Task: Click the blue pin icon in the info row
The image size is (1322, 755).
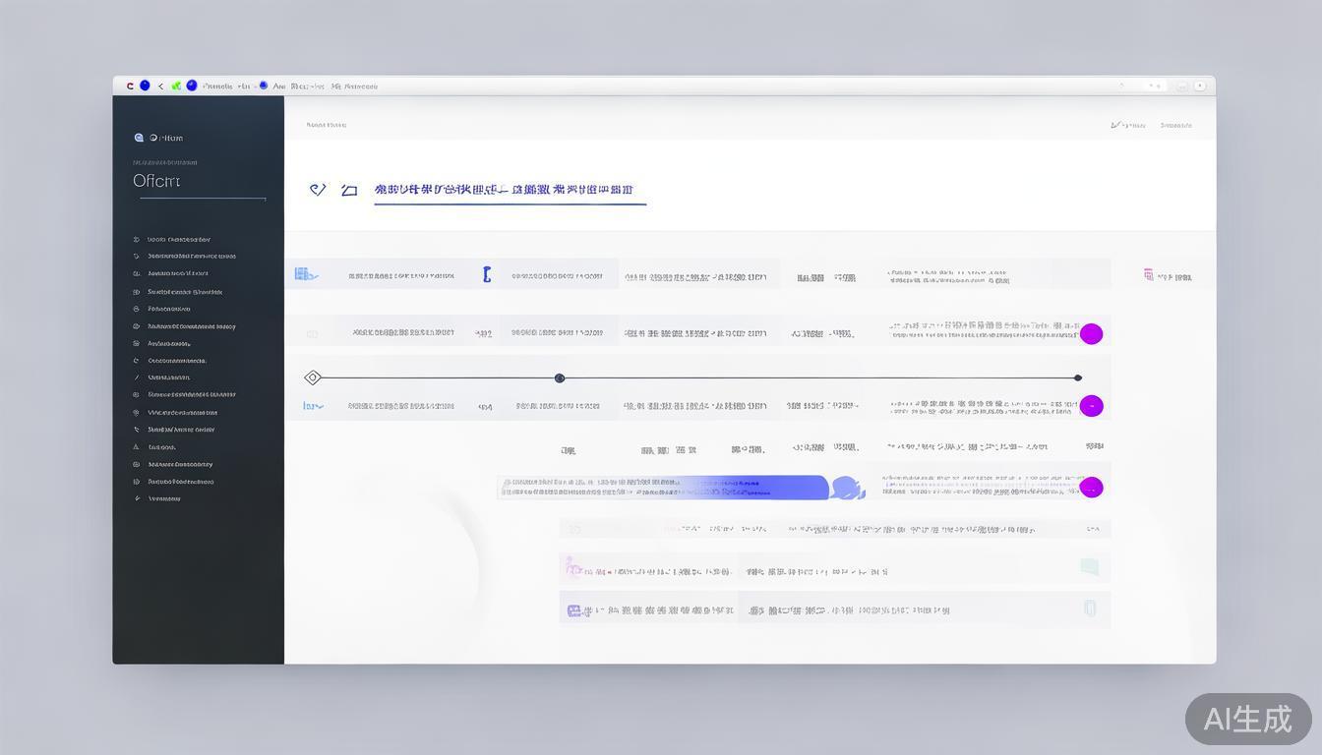Action: [x=485, y=274]
